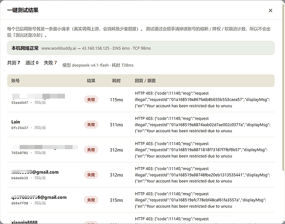
Task: Click the 耗时 column header
Action: (116, 81)
